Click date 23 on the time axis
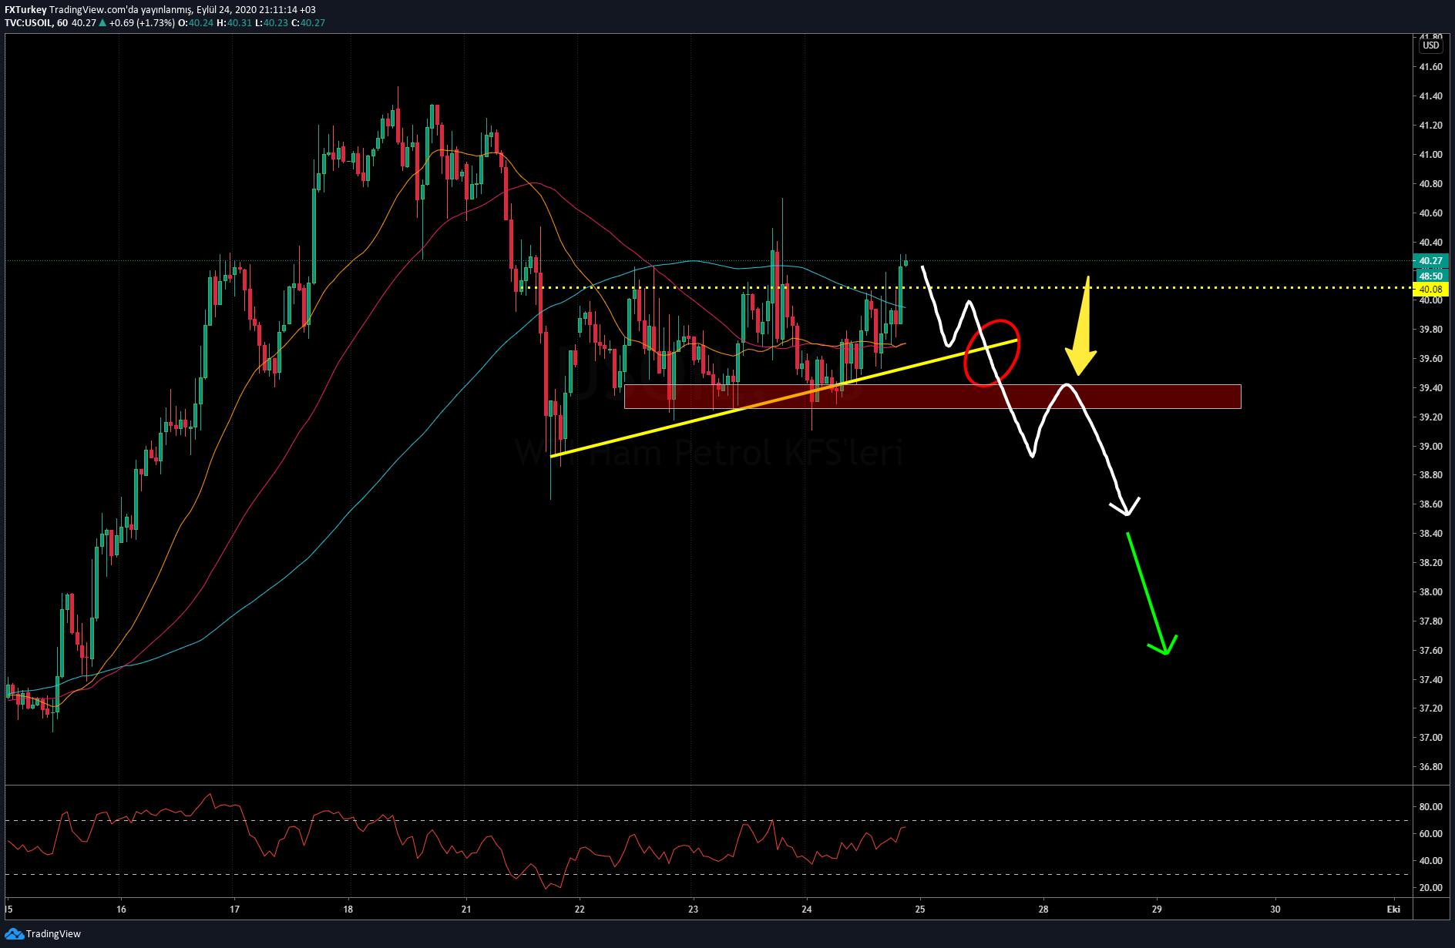Screen dimensions: 1455x948 pyautogui.click(x=693, y=909)
